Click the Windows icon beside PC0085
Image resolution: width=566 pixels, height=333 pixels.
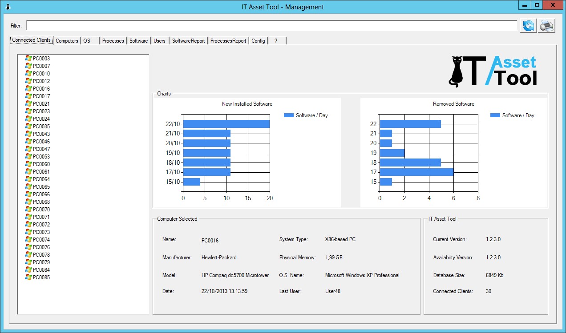tap(28, 277)
